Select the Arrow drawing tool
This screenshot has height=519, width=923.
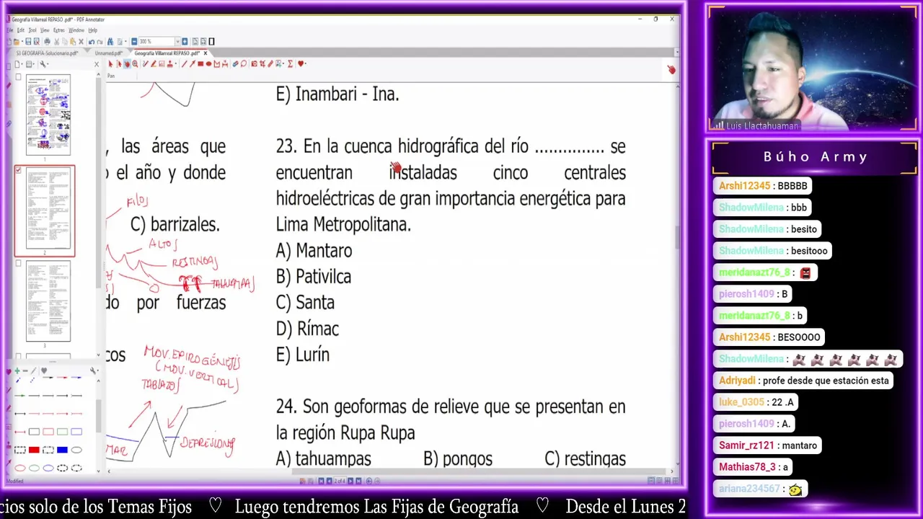point(193,64)
